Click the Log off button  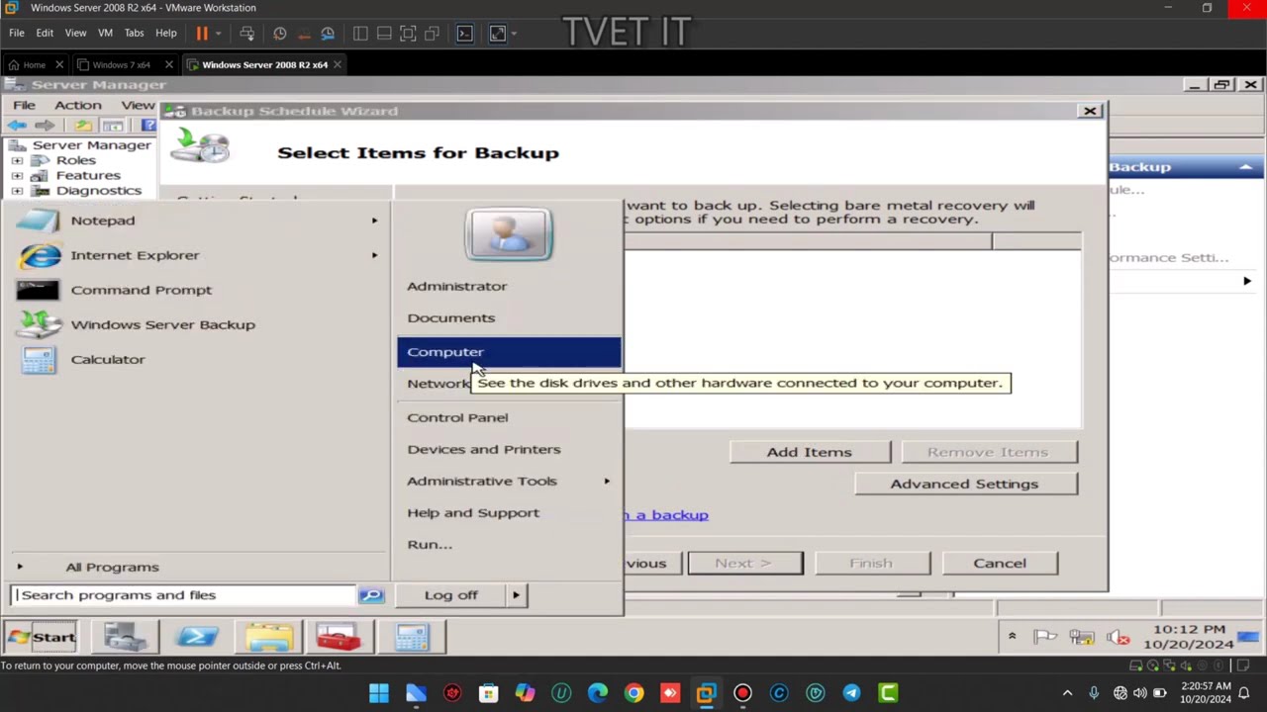tap(451, 595)
